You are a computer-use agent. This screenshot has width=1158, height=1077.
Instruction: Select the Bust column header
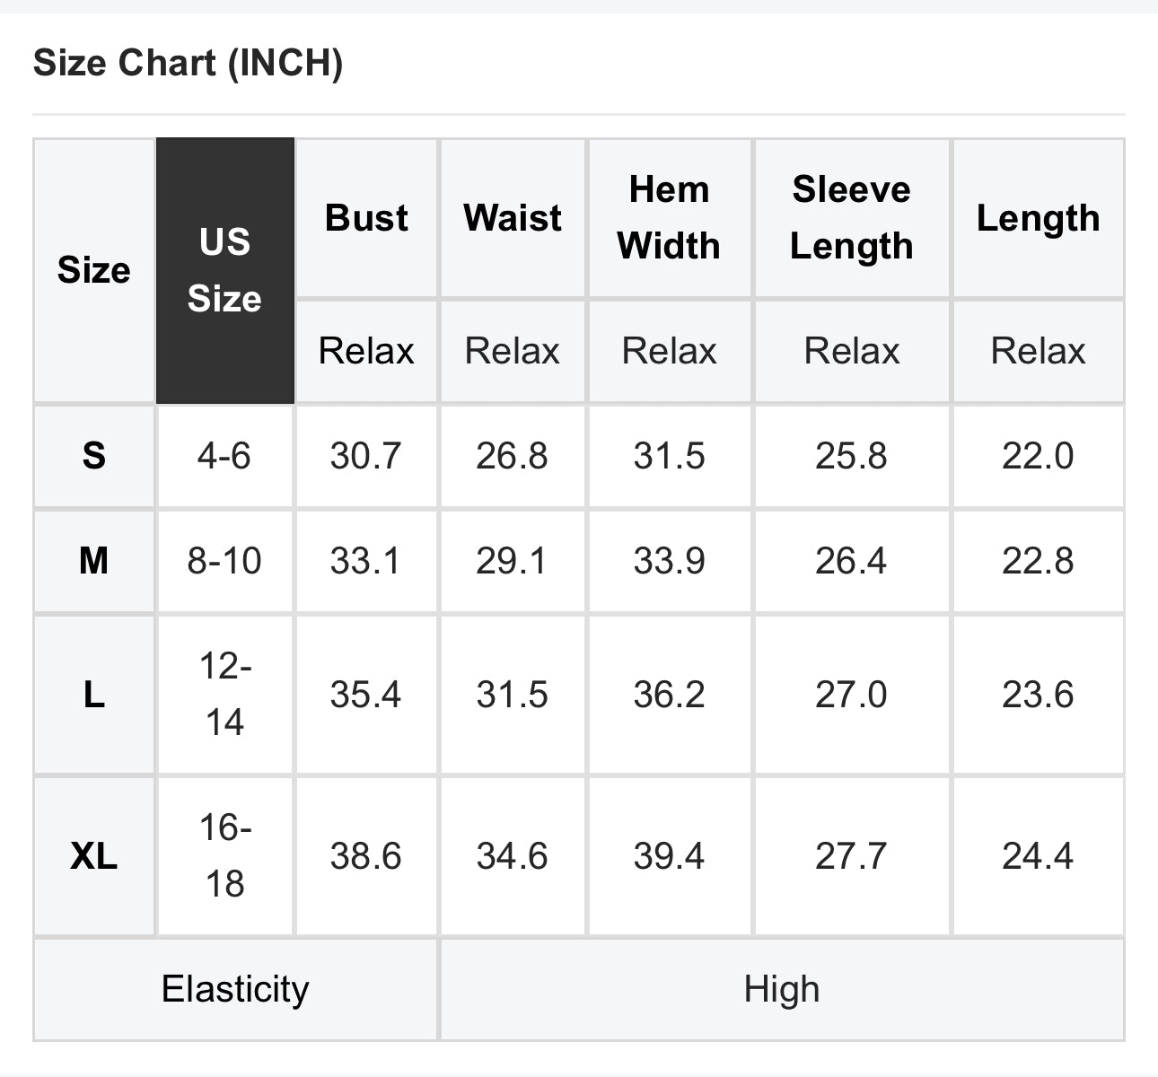[366, 218]
